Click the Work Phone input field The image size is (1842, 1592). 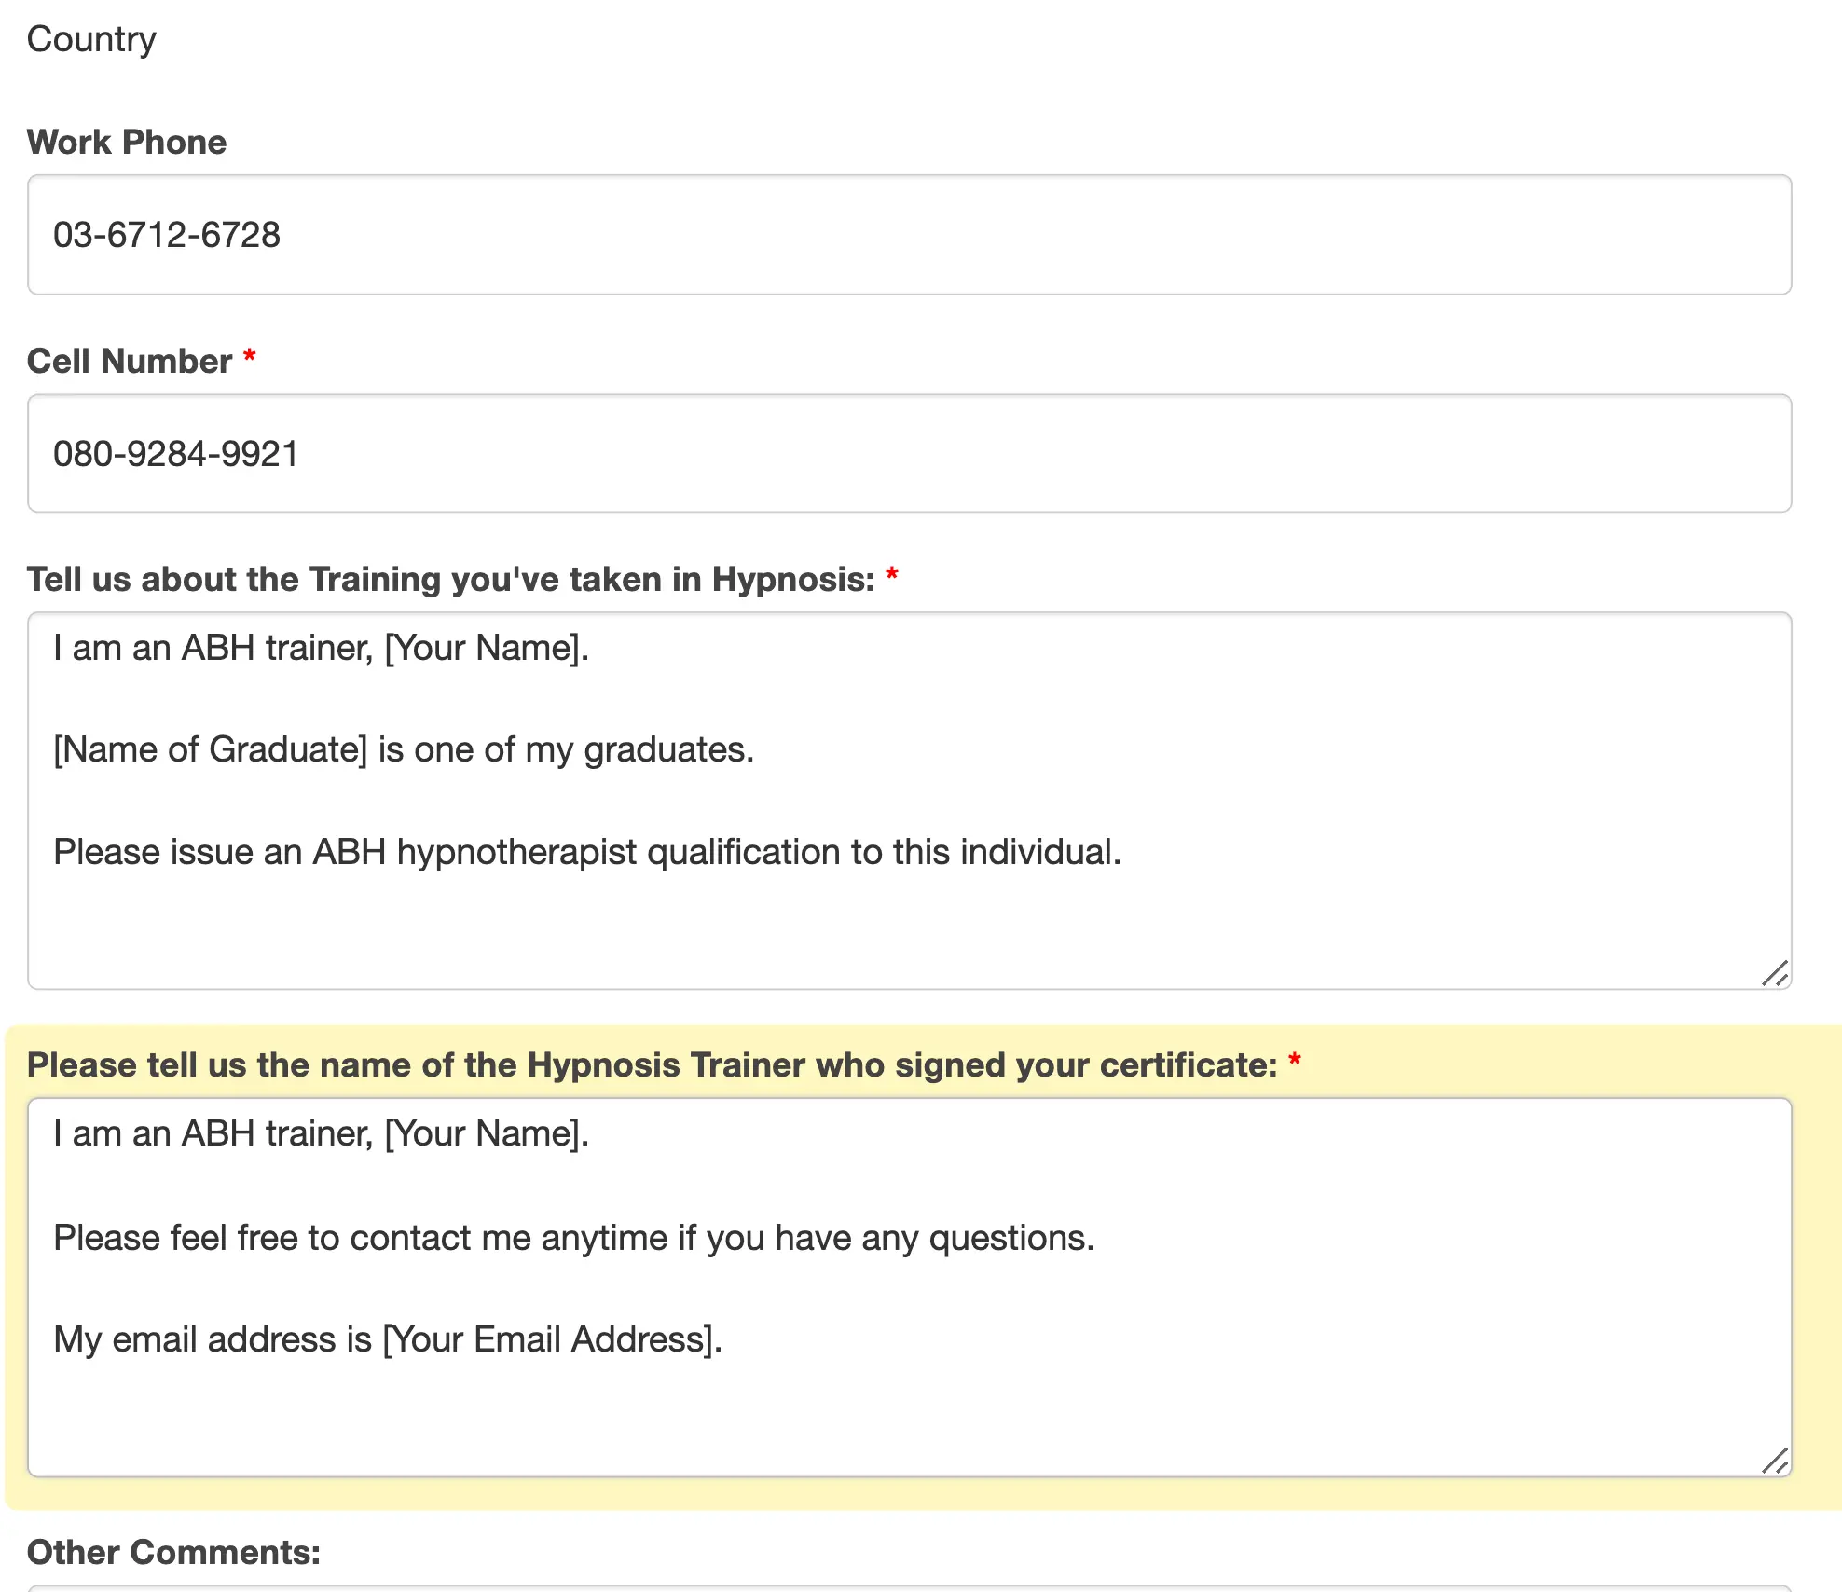(909, 235)
